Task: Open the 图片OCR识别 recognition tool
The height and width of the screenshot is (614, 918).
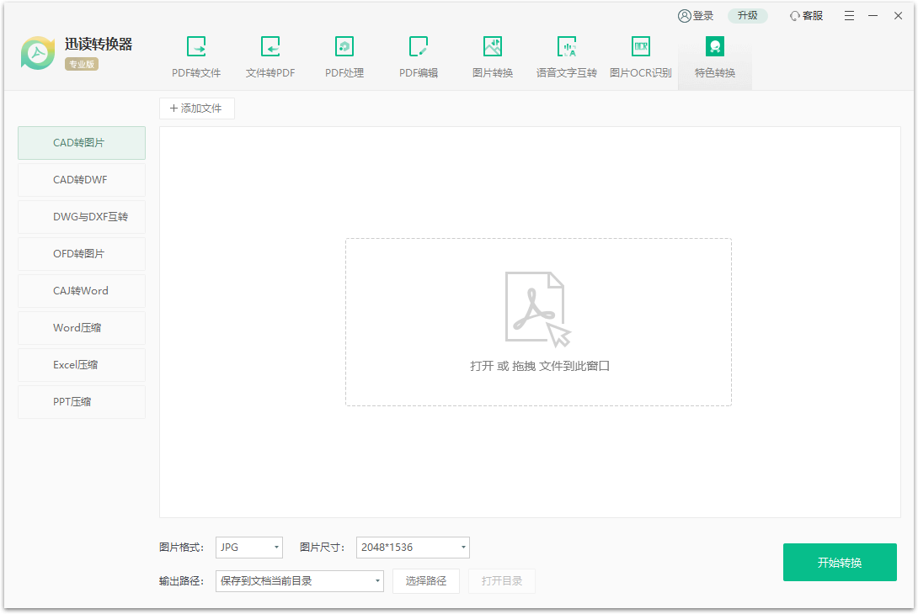Action: coord(639,56)
